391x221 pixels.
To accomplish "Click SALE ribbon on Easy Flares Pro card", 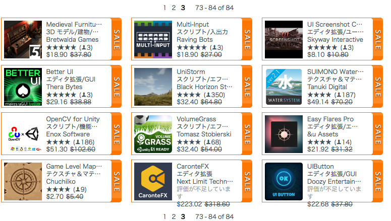I will [377, 134].
